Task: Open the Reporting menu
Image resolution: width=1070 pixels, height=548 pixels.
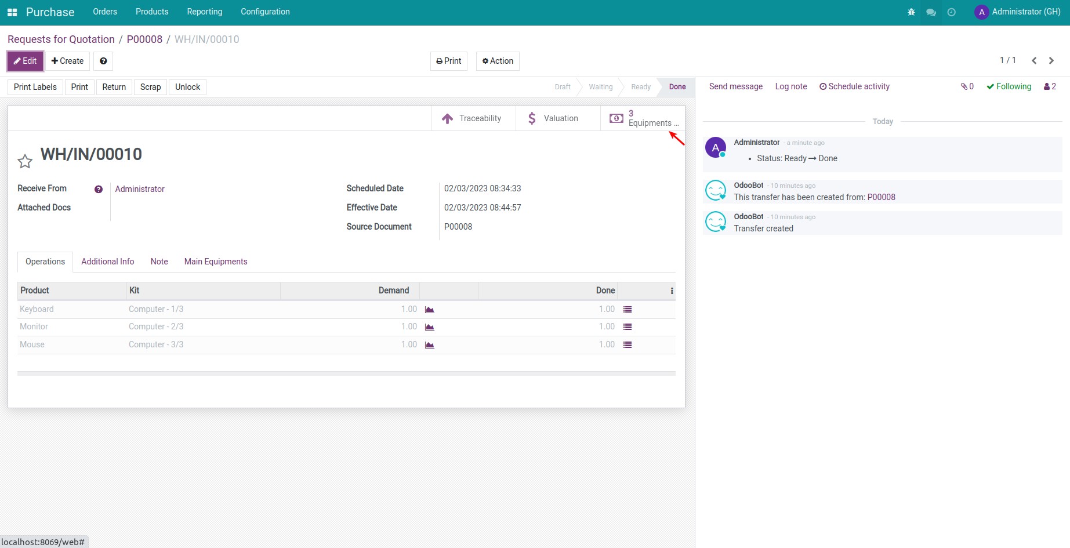Action: point(204,12)
